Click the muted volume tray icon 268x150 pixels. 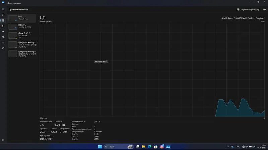(x=247, y=147)
